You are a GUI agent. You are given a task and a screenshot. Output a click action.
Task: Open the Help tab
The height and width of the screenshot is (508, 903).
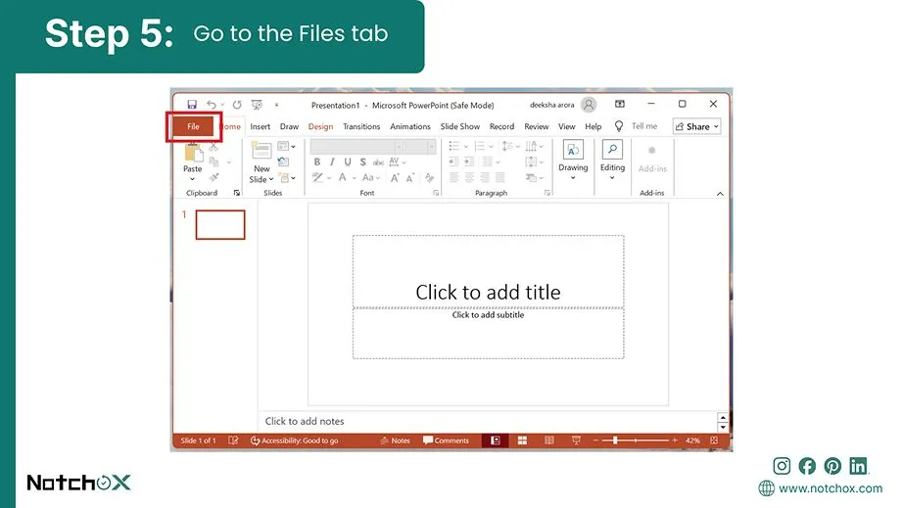(594, 126)
